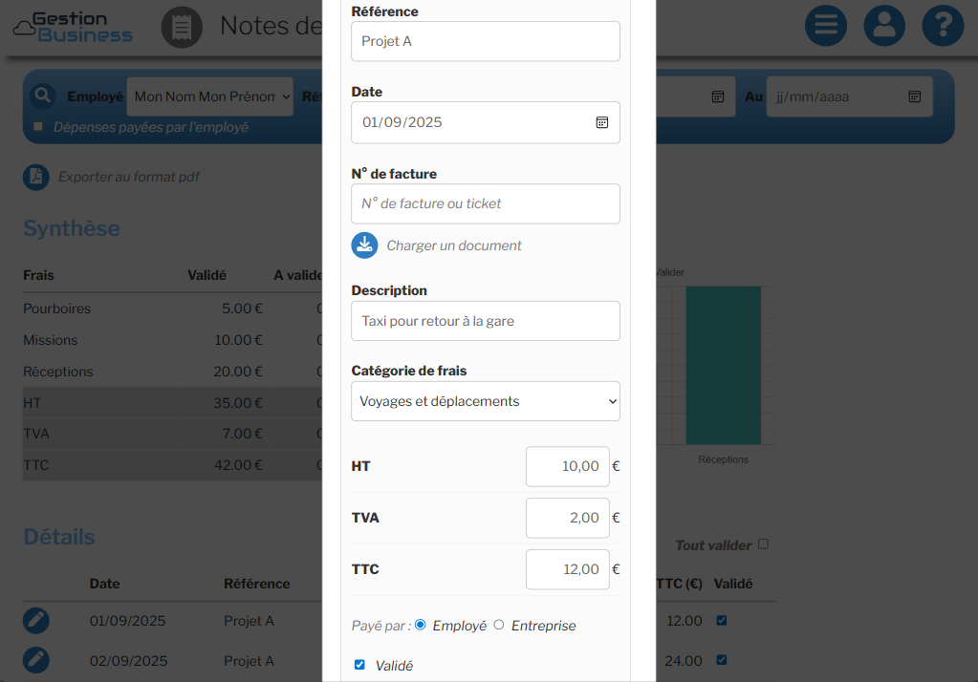Click the upload document icon
This screenshot has width=978, height=682.
[x=364, y=245]
